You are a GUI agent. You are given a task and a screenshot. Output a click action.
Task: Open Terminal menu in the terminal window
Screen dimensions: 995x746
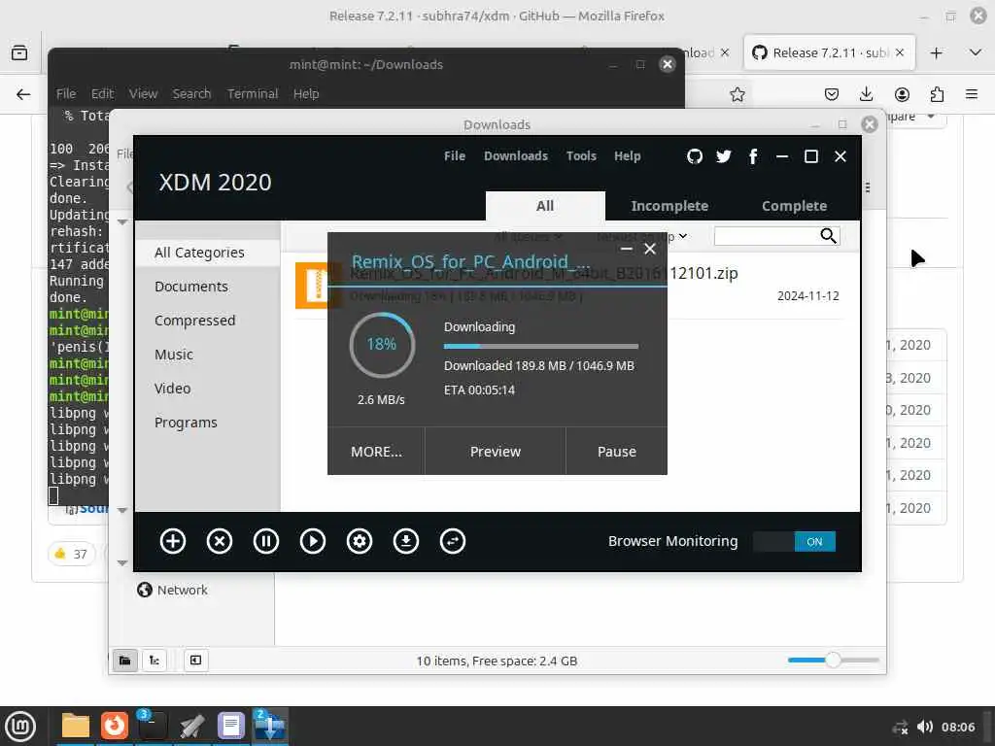pyautogui.click(x=253, y=94)
